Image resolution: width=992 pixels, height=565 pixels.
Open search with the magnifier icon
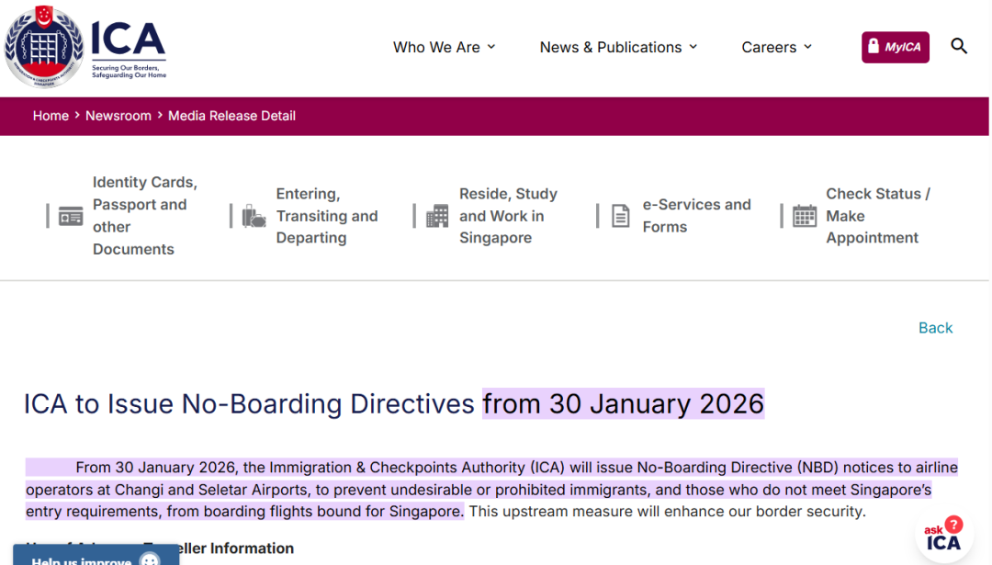[959, 46]
